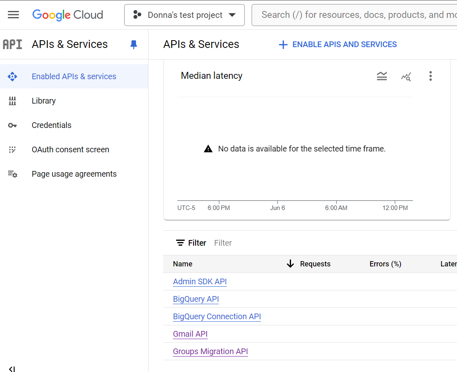The image size is (457, 372).
Task: Select the Page usage agreements icon
Action: [12, 174]
